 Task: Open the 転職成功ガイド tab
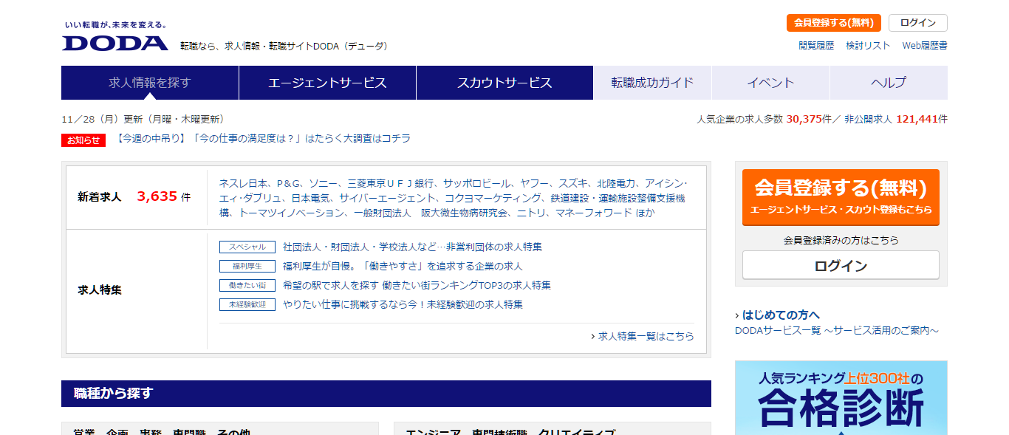tap(652, 83)
